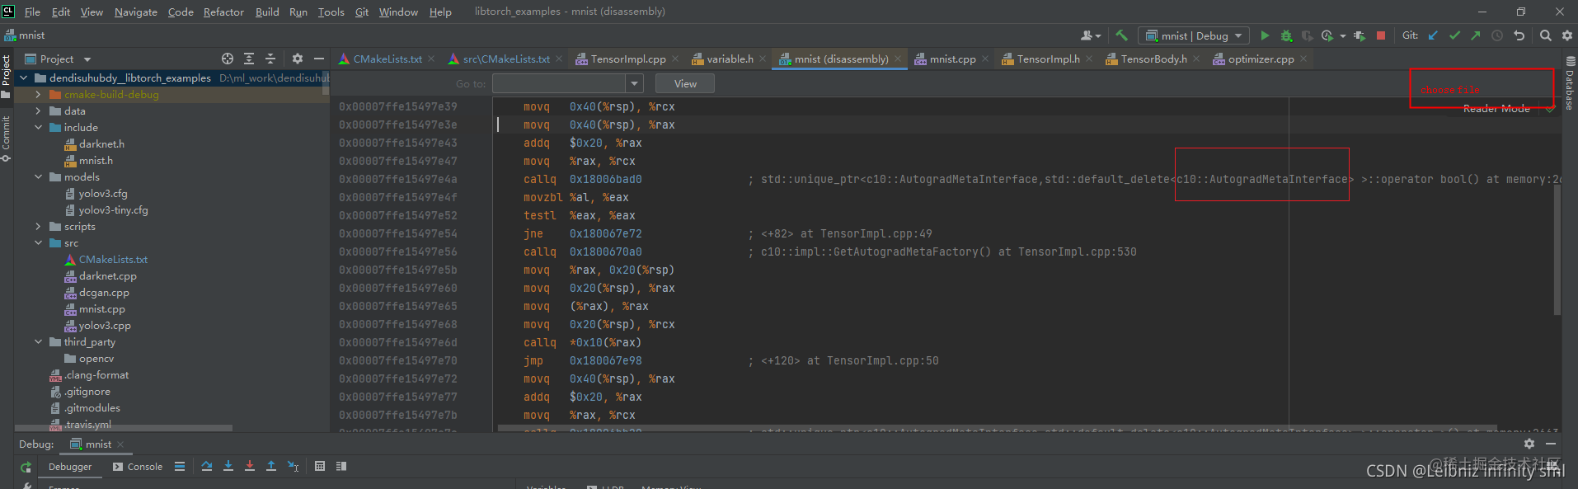The image size is (1578, 489).
Task: Open Evaluate Expression calculator icon
Action: click(320, 466)
